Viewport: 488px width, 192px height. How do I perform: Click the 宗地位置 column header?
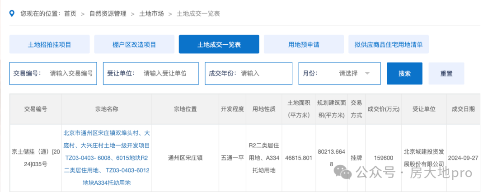point(185,109)
